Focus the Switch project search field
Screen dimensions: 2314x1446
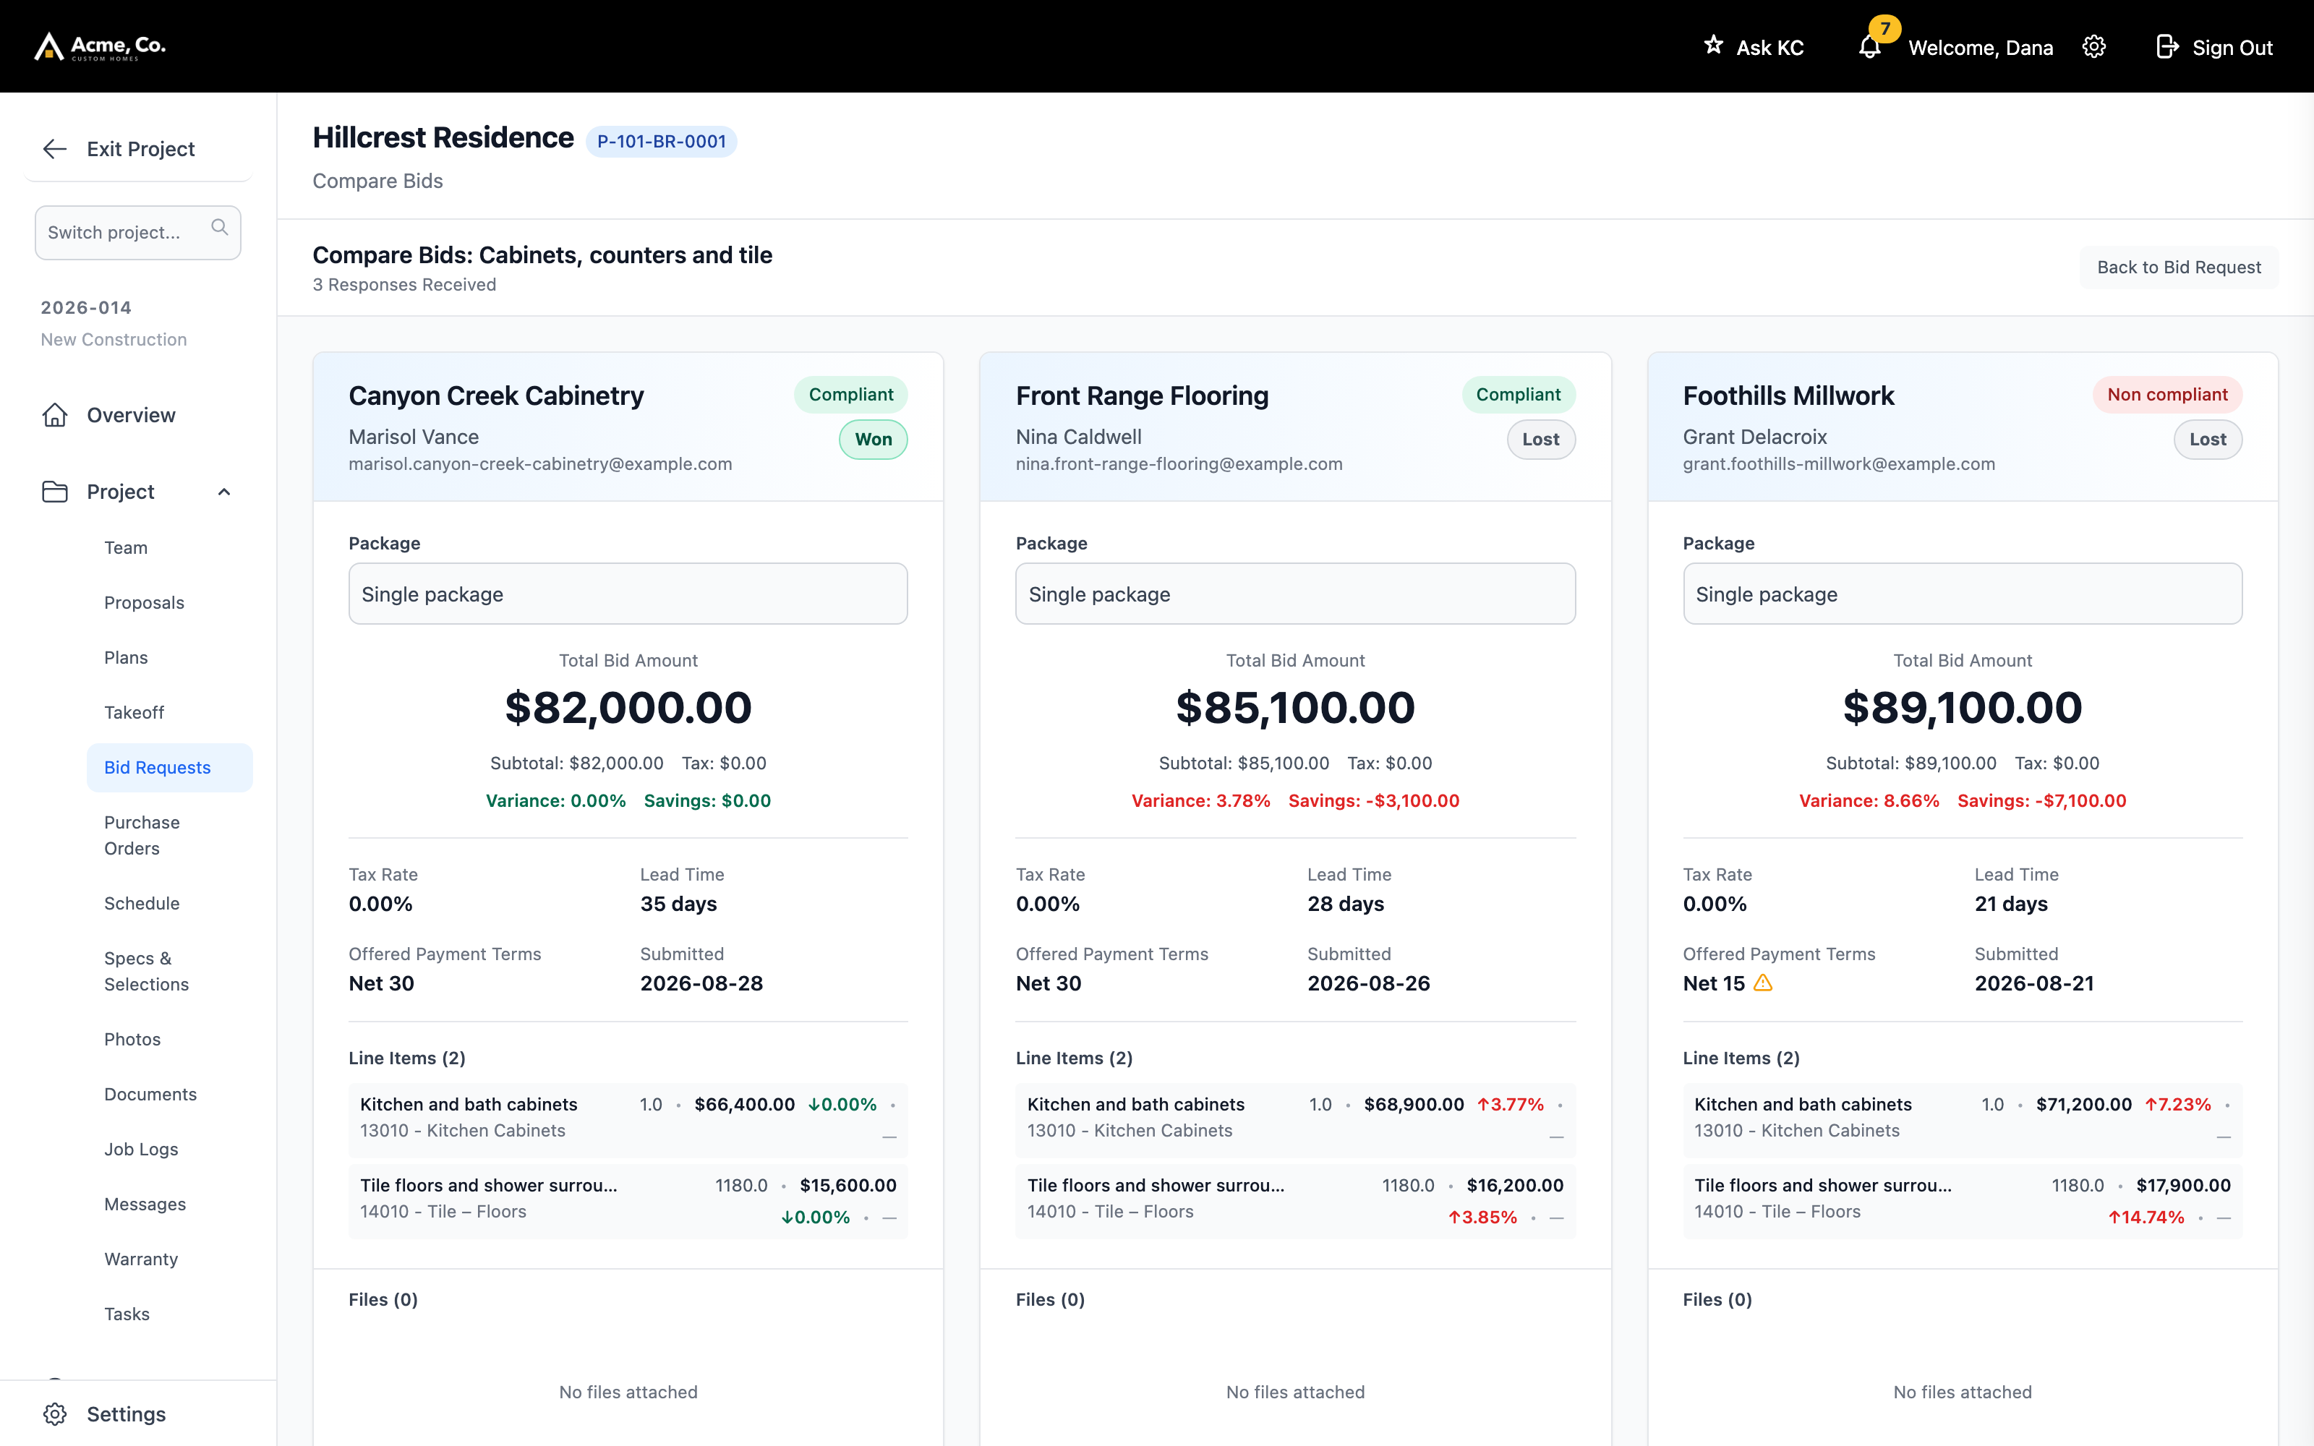(137, 232)
